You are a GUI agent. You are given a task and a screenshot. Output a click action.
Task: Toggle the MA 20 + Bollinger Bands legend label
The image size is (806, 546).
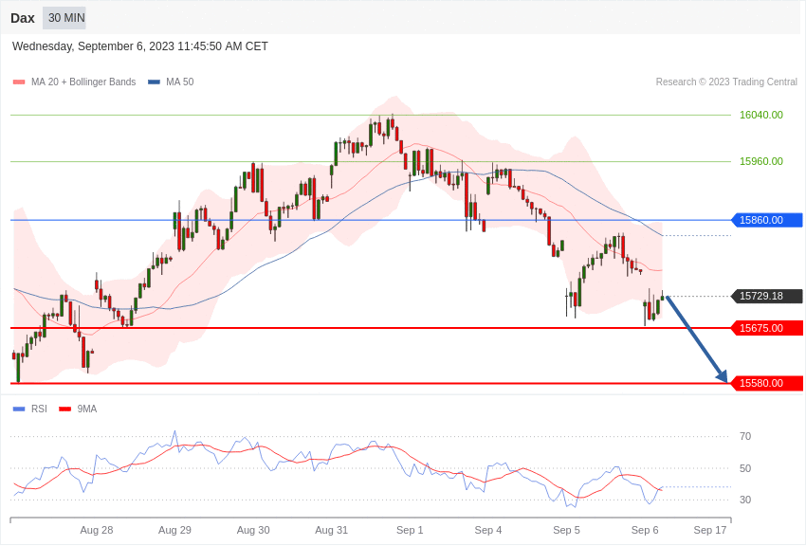point(83,82)
